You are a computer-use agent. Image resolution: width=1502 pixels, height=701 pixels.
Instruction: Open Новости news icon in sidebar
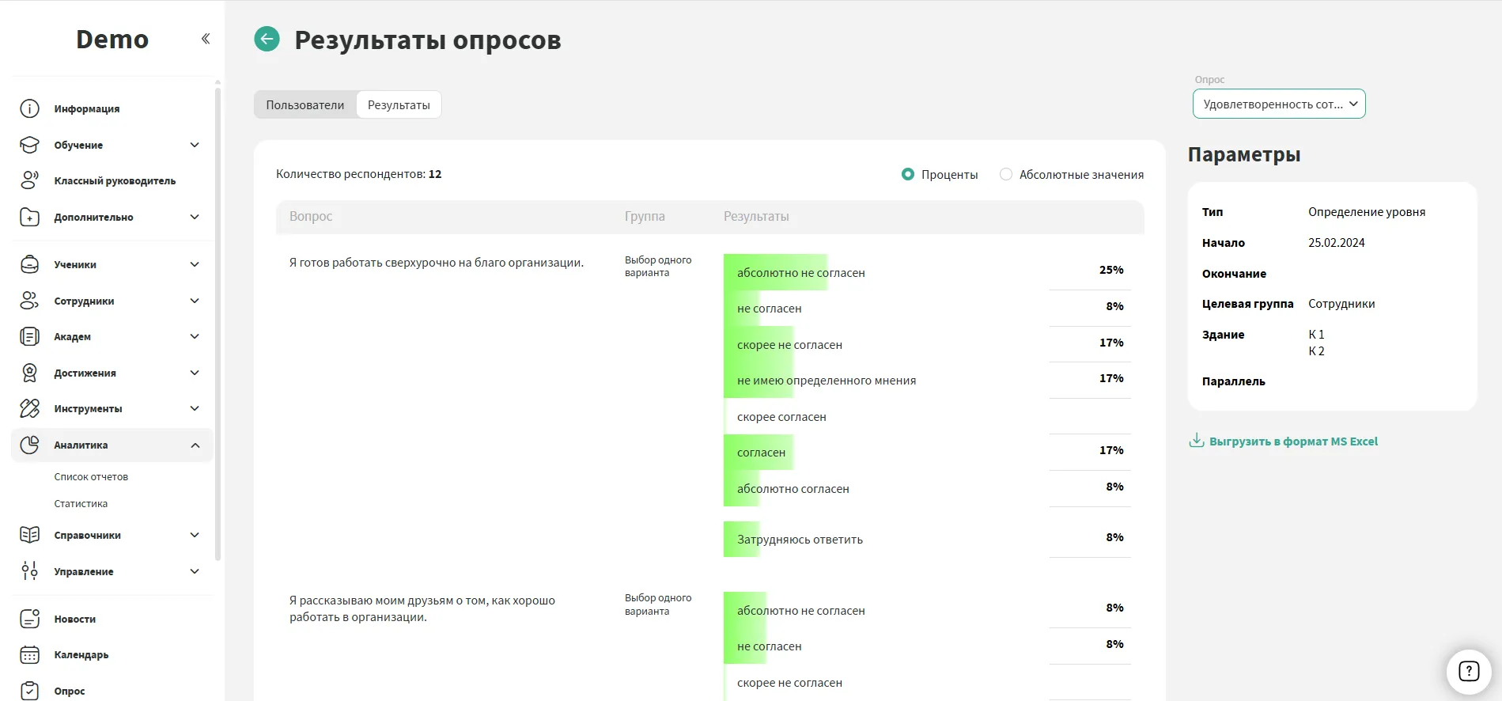click(29, 619)
